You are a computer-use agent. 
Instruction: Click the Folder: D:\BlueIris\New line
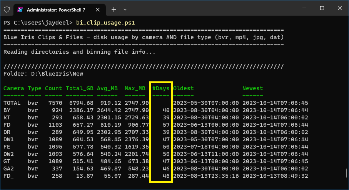43,74
